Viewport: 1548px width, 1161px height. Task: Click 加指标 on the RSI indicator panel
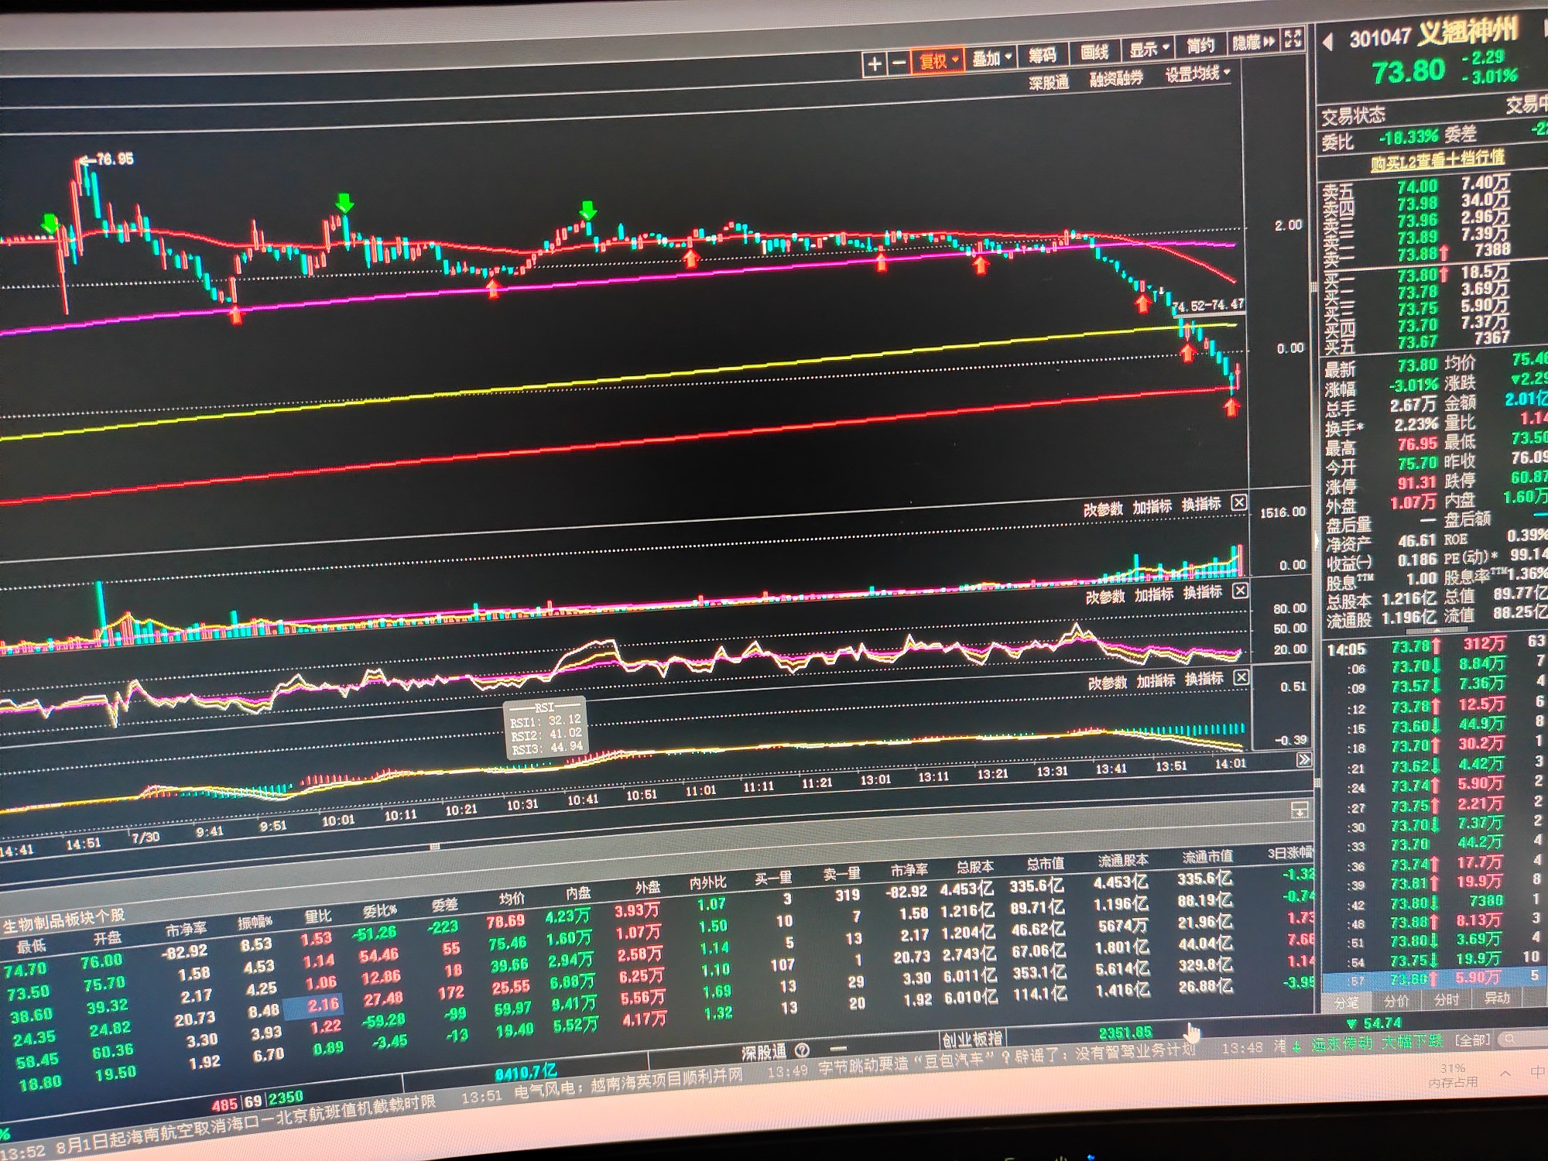click(1154, 594)
